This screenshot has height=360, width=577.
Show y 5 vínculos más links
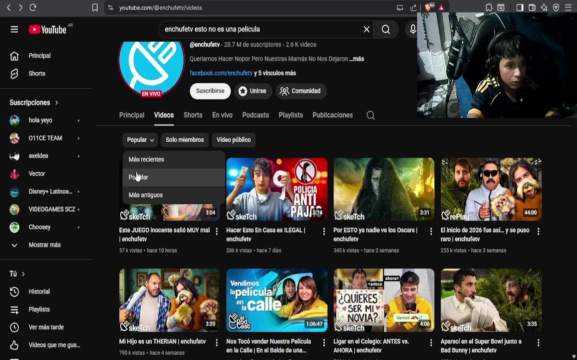(x=275, y=73)
